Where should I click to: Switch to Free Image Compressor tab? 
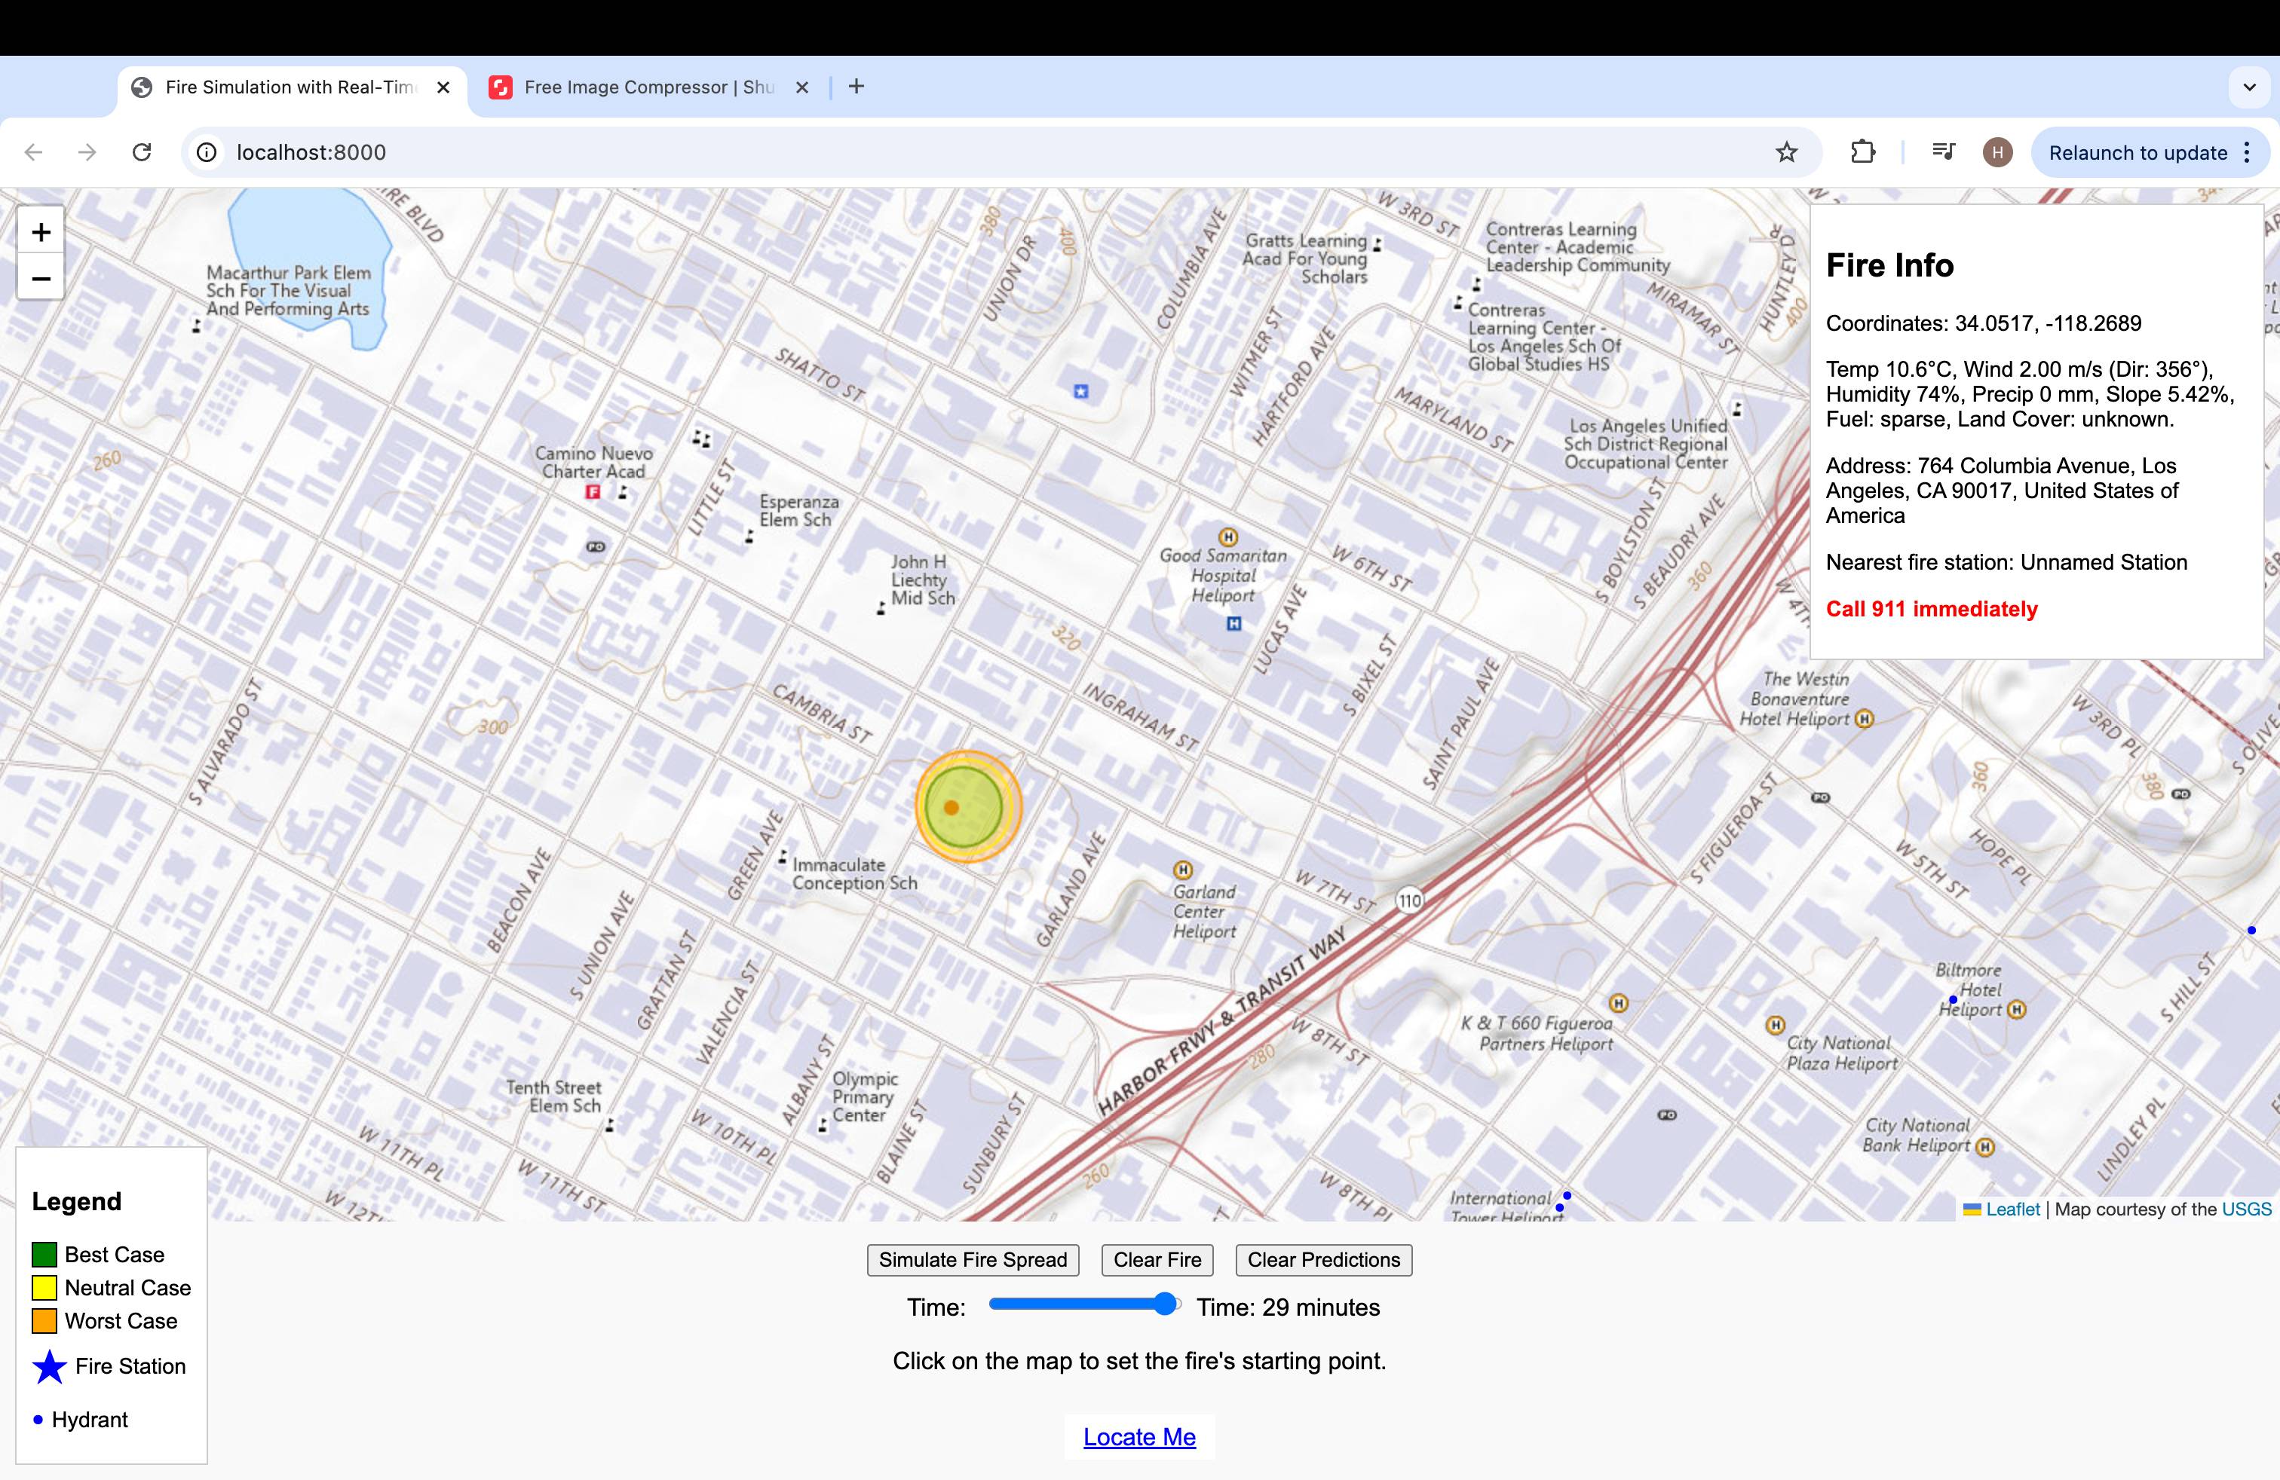click(648, 87)
